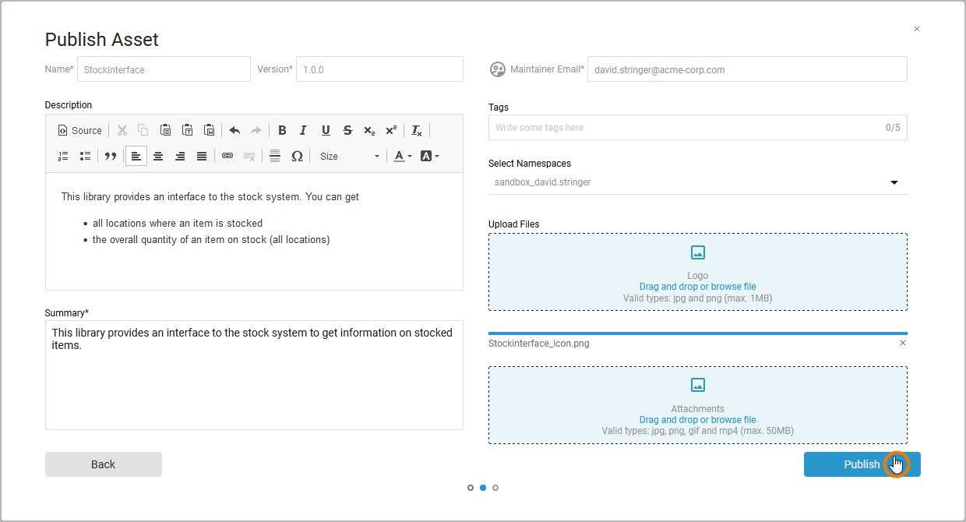966x522 pixels.
Task: Apply italic styling to the description text
Action: pos(303,130)
